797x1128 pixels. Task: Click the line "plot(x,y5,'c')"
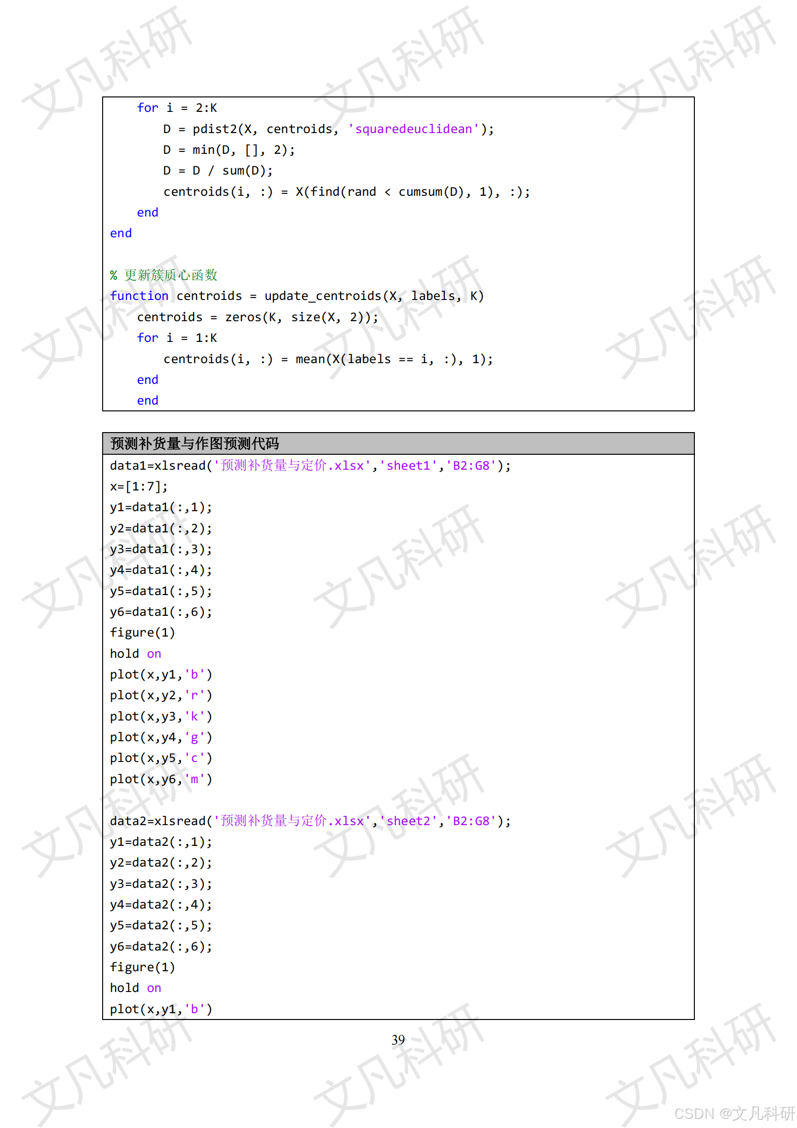pyautogui.click(x=161, y=758)
